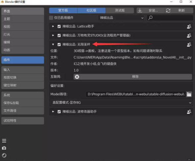Click the 移除 button to remove addon

pos(133,77)
